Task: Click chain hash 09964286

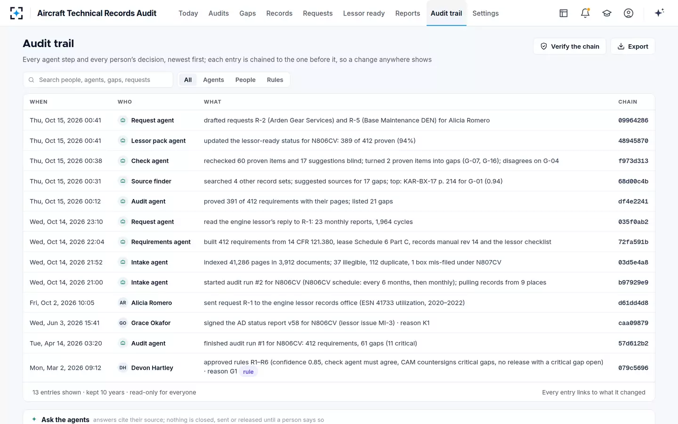Action: (x=633, y=120)
